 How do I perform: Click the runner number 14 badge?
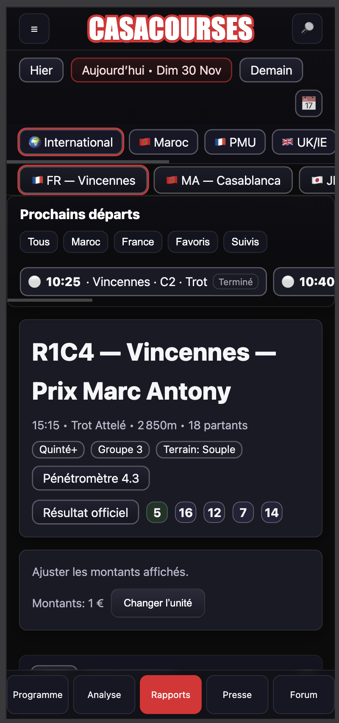coord(272,512)
